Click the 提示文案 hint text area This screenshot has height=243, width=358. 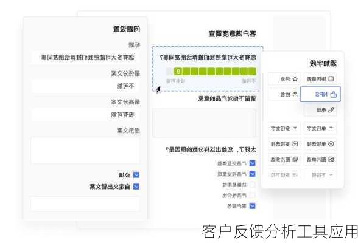86,150
